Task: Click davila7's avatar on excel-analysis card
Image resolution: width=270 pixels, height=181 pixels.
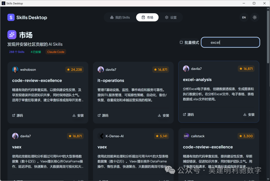Action: coord(186,68)
